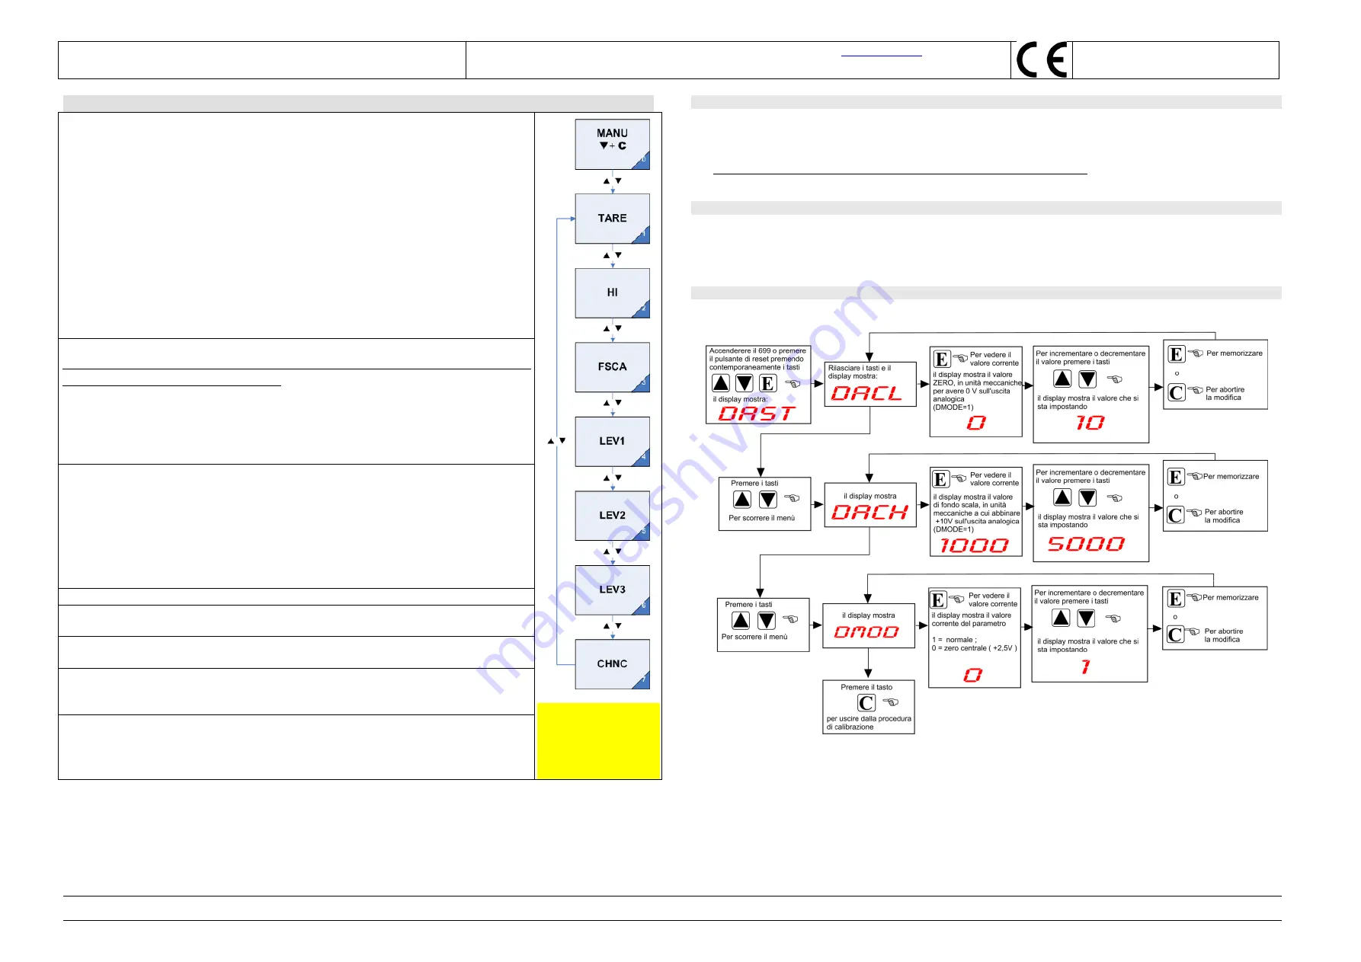1361x962 pixels.
Task: Click 'Rilasciare i tasti e il display mostra' text
Action: click(860, 372)
